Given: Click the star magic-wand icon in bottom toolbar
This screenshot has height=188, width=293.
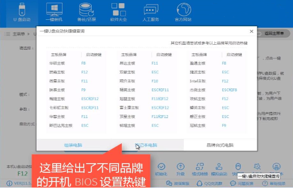Looking at the screenshot, I should click(257, 167).
